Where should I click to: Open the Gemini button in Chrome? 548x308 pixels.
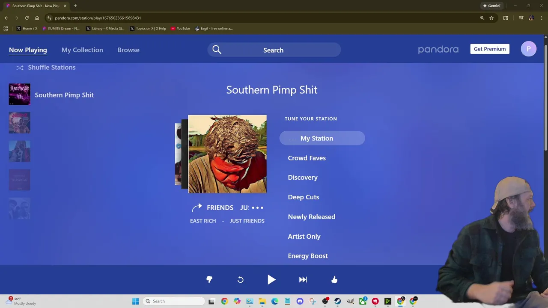pos(491,6)
